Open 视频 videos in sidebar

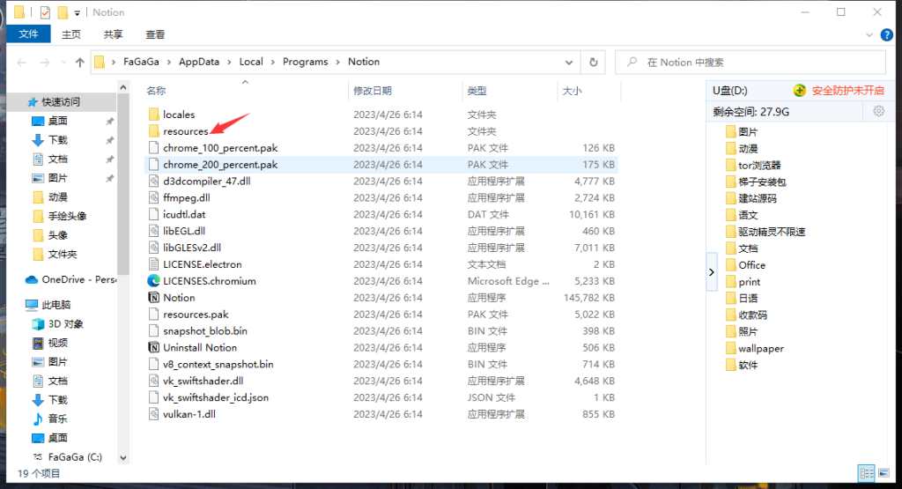(x=49, y=343)
